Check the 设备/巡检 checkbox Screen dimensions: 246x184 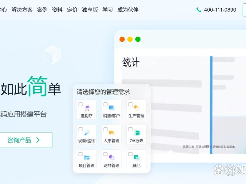click(81, 129)
